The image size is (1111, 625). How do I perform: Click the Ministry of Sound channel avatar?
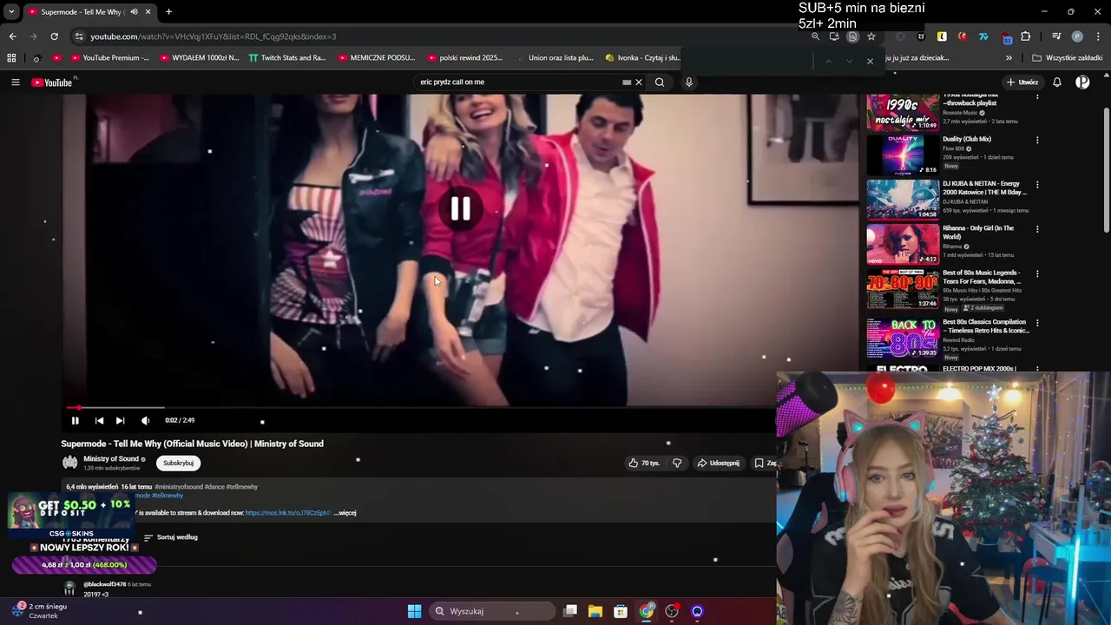(x=69, y=463)
